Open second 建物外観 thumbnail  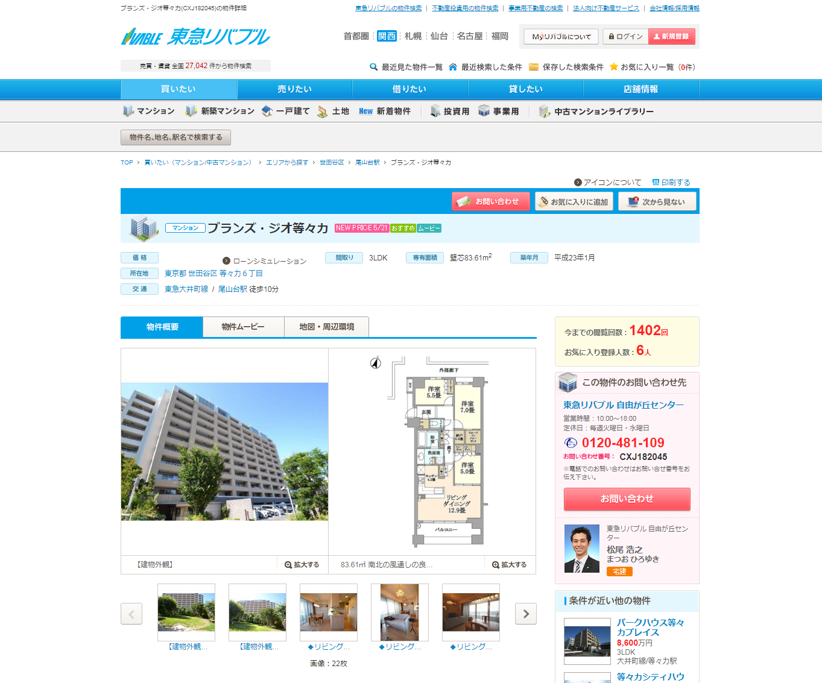tap(258, 612)
